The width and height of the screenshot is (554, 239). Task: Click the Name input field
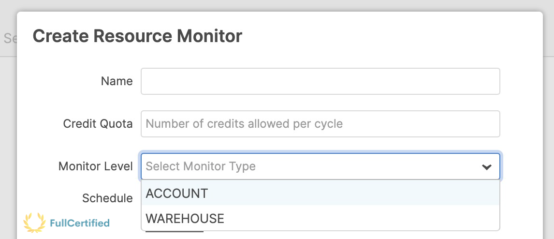coord(320,81)
